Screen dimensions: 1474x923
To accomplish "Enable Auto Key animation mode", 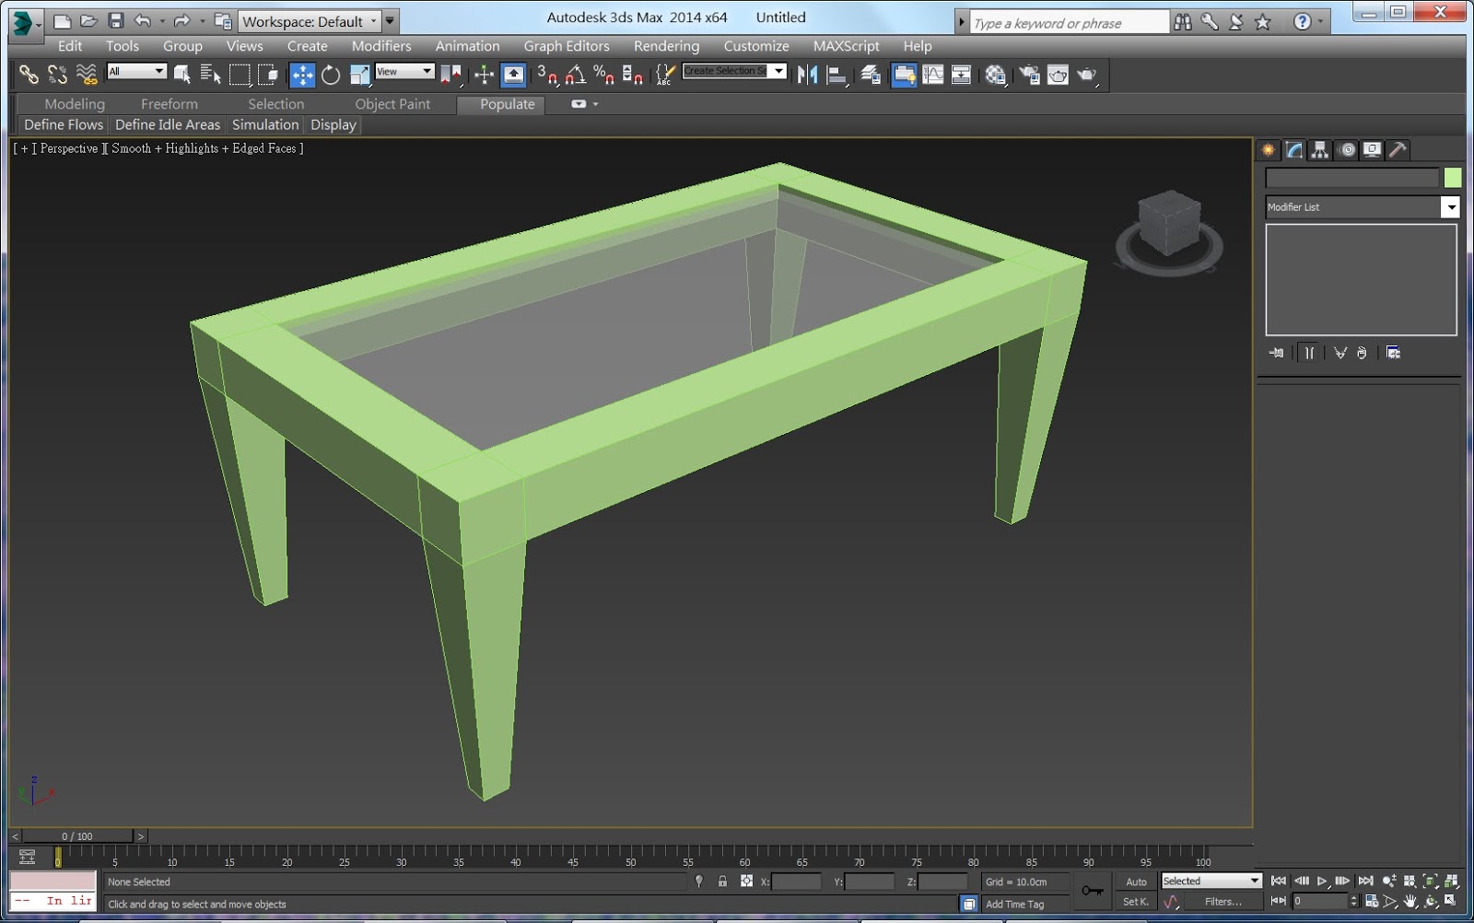I will coord(1136,882).
